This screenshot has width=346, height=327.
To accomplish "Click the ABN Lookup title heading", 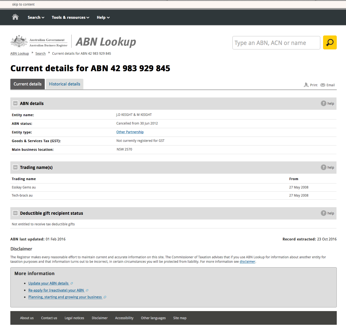I will coord(106,42).
